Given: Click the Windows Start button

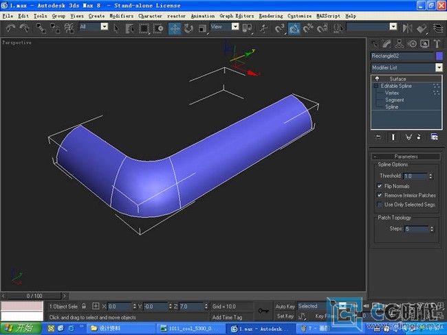Looking at the screenshot, I should click(21, 328).
